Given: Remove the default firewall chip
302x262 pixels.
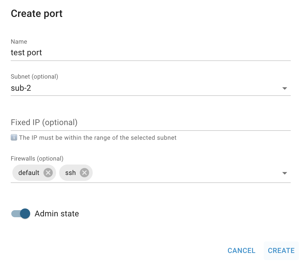Looking at the screenshot, I should [48, 172].
